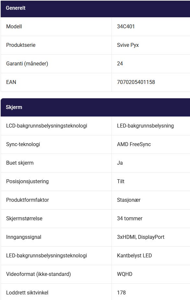The height and width of the screenshot is (300, 190).
Task: Click the Posisjonsjustering value Tilt
Action: [x=121, y=181]
